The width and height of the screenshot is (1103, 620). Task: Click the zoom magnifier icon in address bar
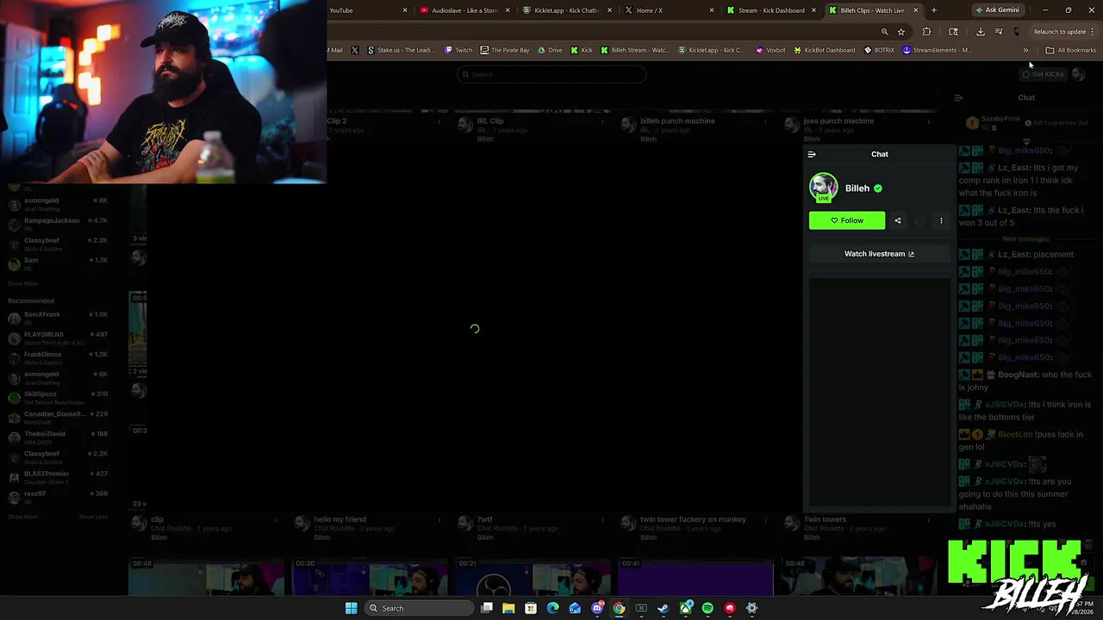pyautogui.click(x=884, y=32)
